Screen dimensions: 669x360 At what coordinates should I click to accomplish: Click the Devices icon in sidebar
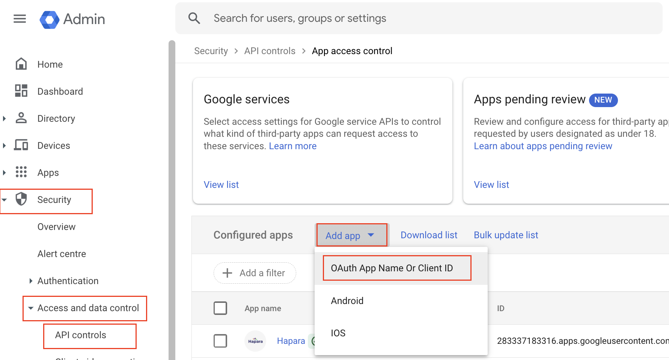coord(21,145)
